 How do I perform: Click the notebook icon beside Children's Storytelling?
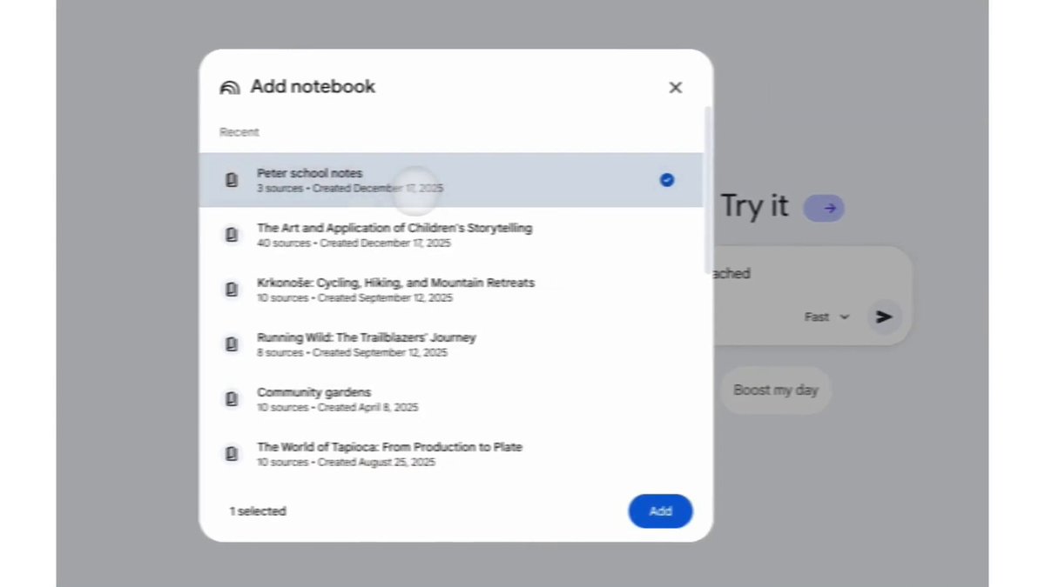(x=232, y=234)
